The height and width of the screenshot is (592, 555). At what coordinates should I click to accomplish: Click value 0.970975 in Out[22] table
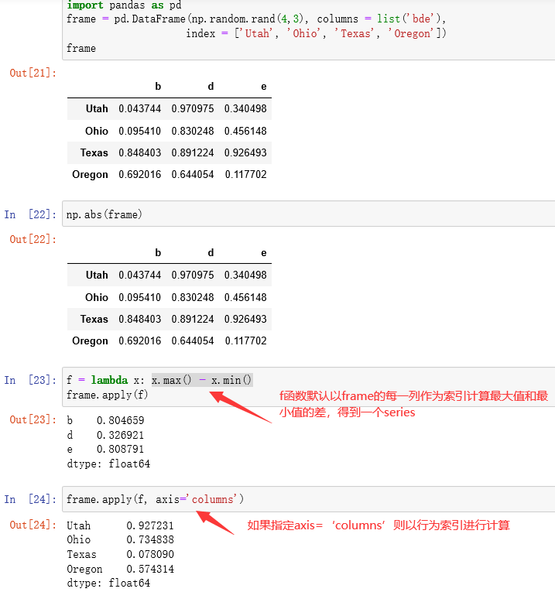click(193, 275)
